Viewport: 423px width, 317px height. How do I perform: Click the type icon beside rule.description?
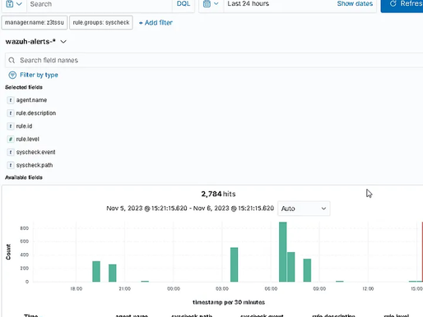[x=11, y=113]
